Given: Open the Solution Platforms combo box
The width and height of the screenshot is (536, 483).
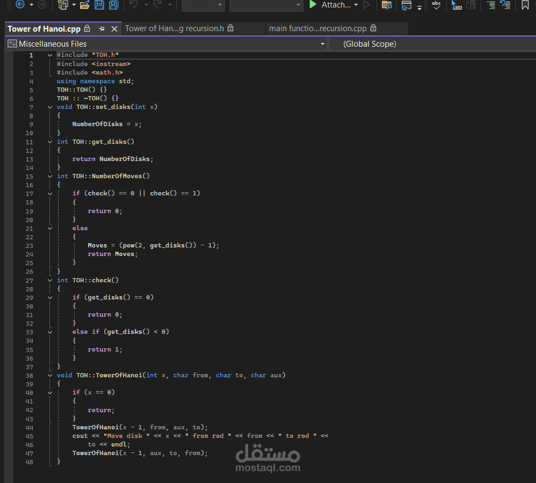Looking at the screenshot, I should (x=266, y=5).
